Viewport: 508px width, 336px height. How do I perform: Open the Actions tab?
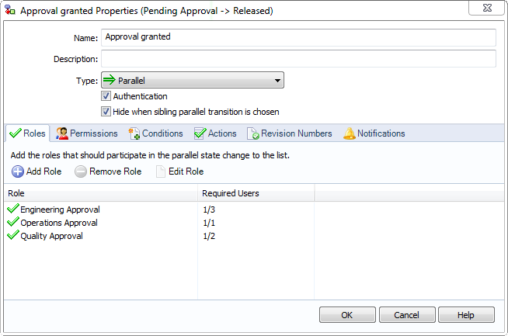[x=215, y=133]
